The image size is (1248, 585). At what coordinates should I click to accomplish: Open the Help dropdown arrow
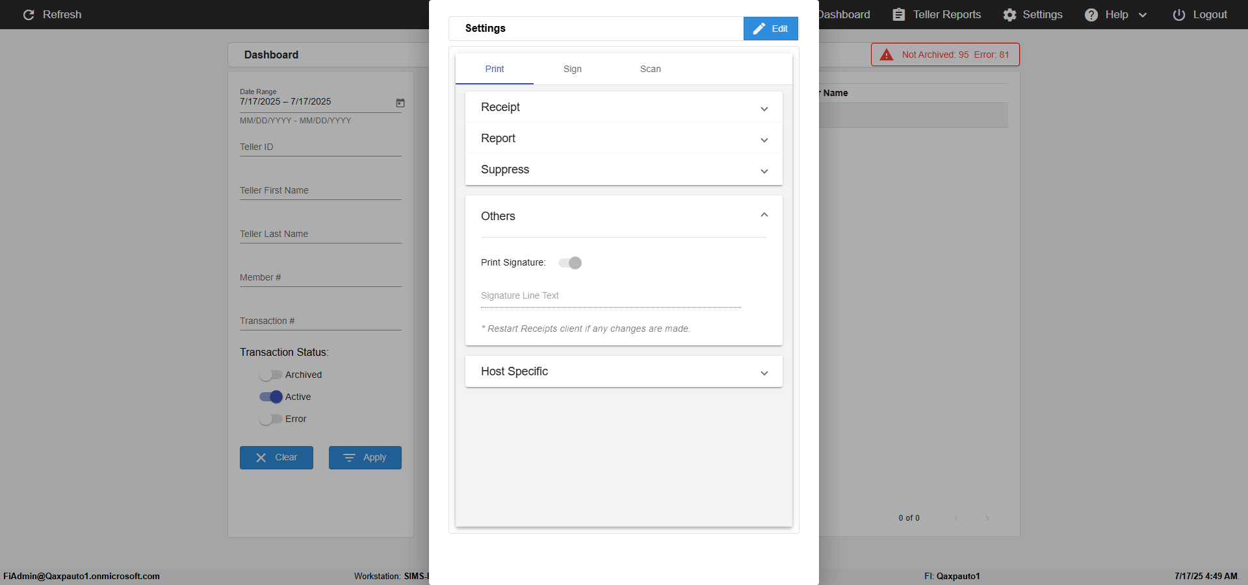[x=1143, y=15]
